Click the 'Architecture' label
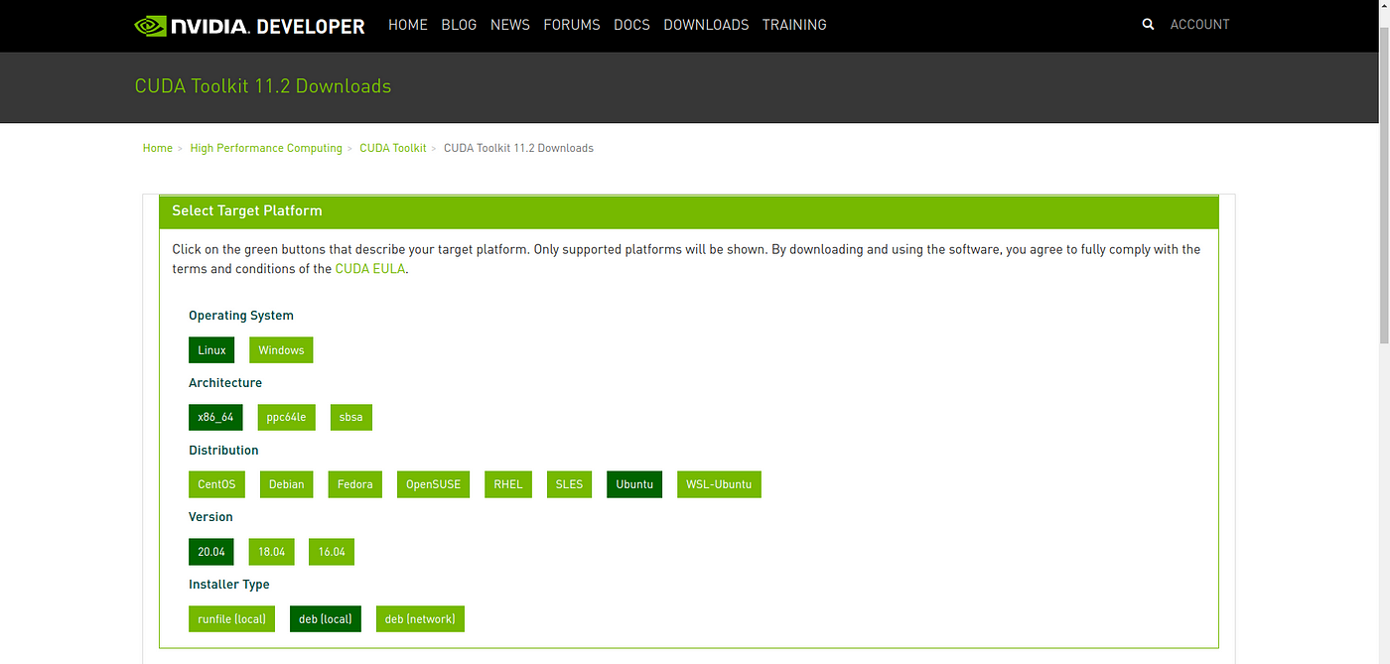Image resolution: width=1390 pixels, height=664 pixels. (225, 383)
